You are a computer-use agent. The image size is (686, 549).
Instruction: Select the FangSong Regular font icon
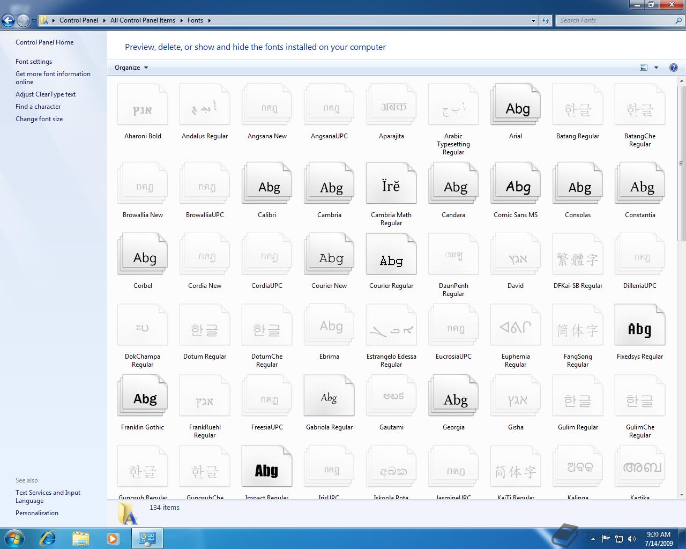(578, 325)
